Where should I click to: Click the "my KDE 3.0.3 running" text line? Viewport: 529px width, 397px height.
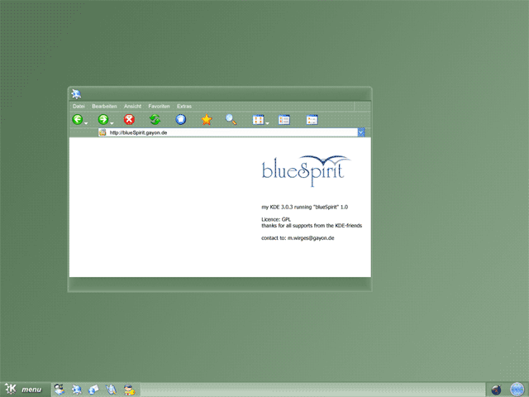305,207
